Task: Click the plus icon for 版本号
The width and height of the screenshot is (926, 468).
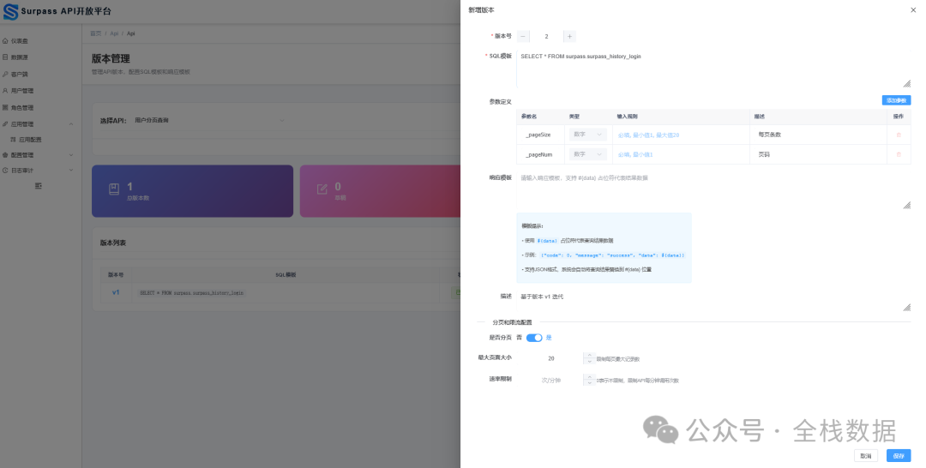Action: (x=569, y=36)
